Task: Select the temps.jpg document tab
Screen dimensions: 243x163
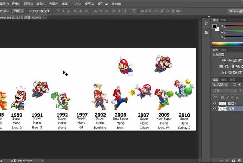Action: click(x=21, y=18)
